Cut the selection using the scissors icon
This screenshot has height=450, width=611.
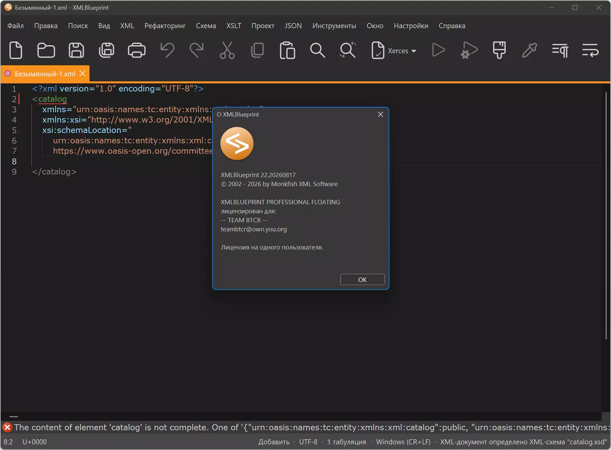(x=227, y=50)
